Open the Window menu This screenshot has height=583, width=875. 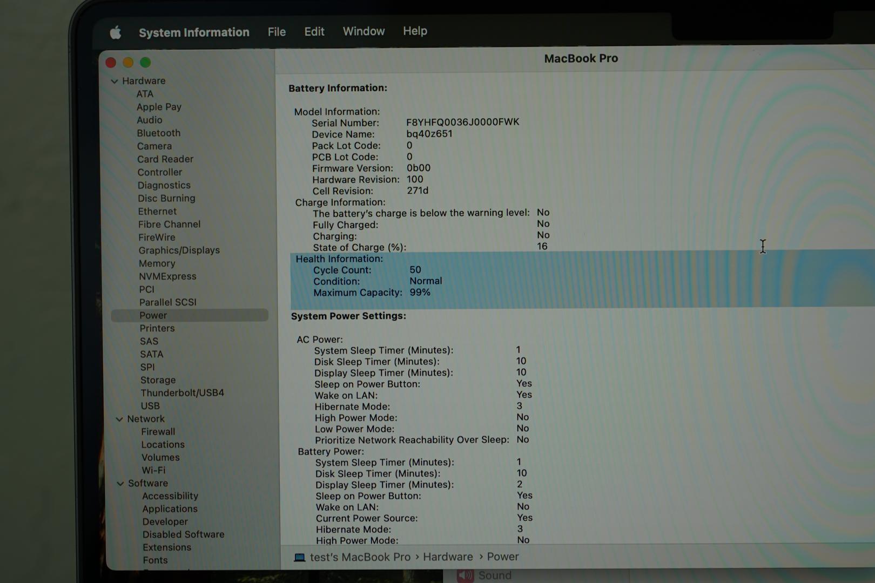tap(364, 31)
